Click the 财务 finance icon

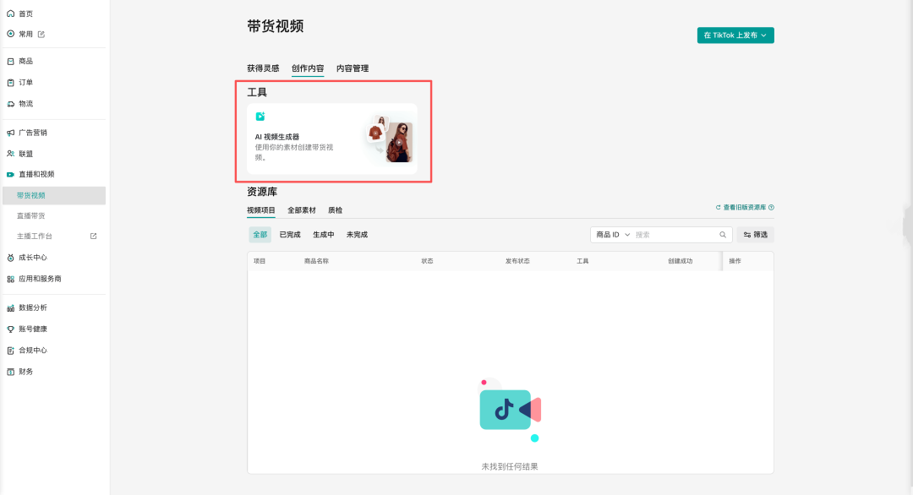pyautogui.click(x=10, y=372)
